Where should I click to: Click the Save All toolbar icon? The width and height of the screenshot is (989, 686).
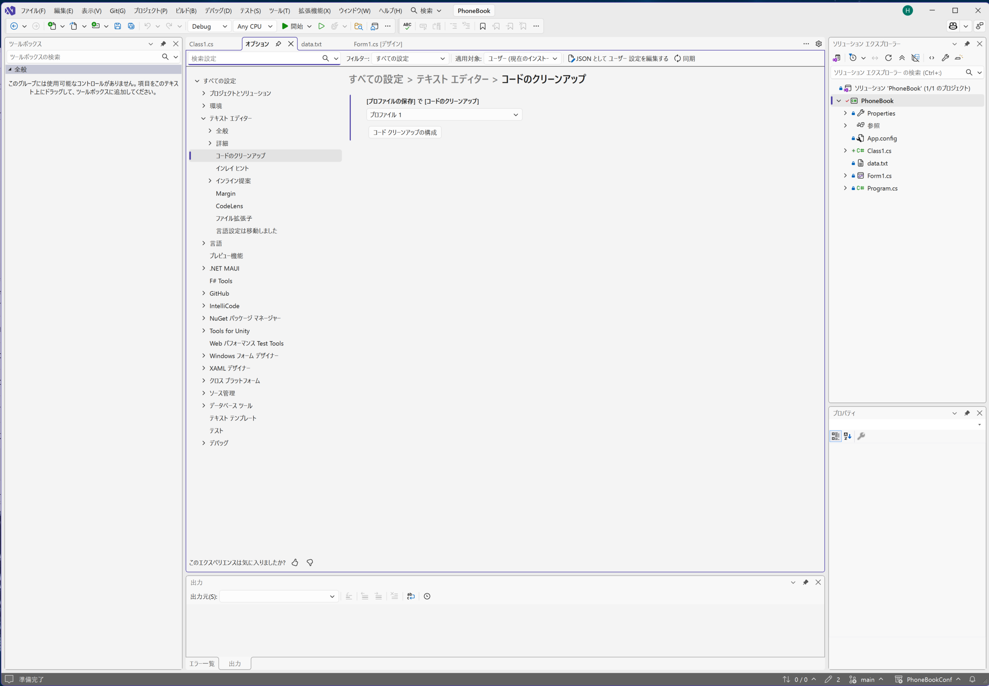[131, 26]
